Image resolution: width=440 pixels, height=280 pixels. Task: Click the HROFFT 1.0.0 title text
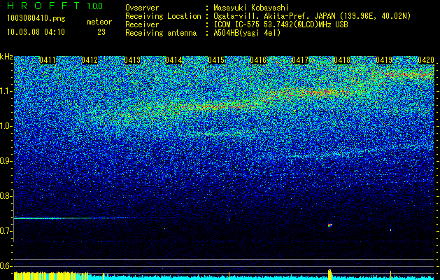pos(55,6)
